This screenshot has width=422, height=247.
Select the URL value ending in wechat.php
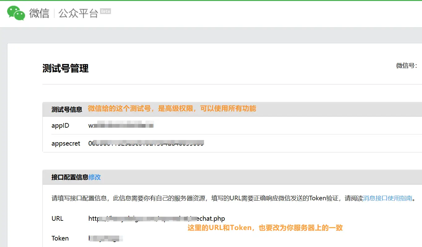pyautogui.click(x=157, y=219)
